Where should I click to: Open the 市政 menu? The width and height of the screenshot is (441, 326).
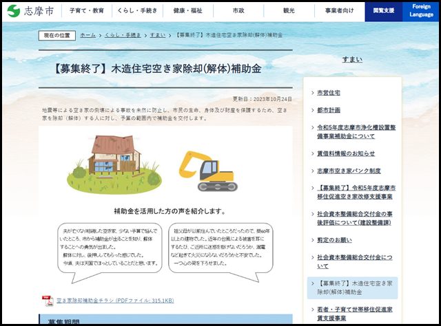238,11
